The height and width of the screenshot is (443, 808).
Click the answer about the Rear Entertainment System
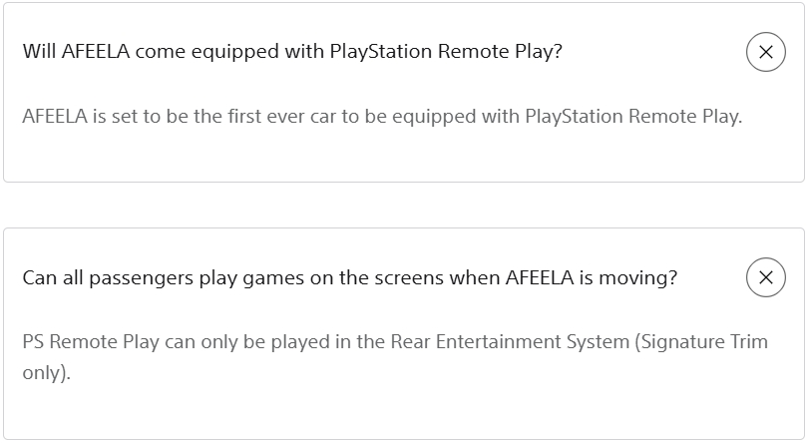(x=395, y=342)
